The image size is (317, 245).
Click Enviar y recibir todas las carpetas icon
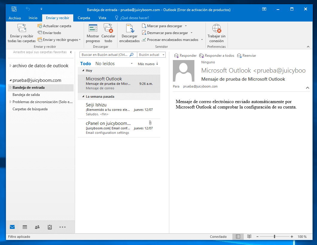pos(22,28)
